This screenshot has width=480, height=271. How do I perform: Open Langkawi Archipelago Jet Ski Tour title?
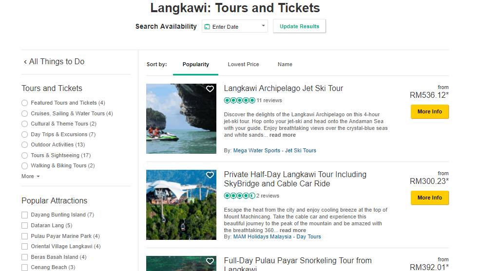284,88
